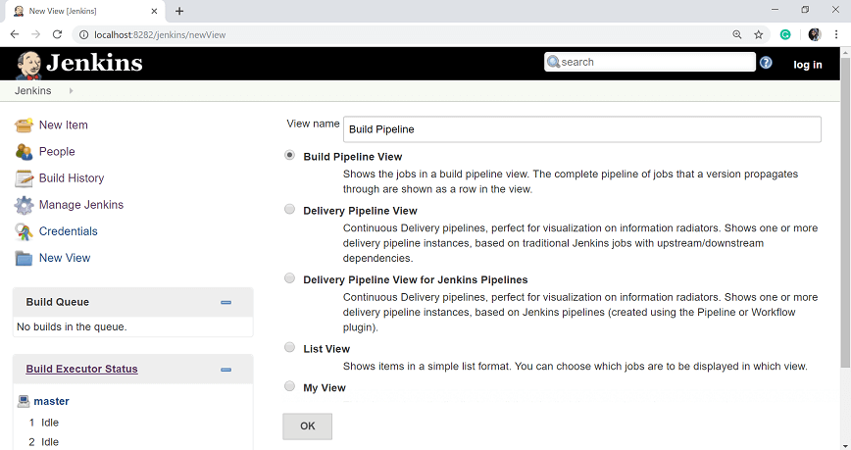View site information icon in address bar
The image size is (851, 450).
[83, 34]
